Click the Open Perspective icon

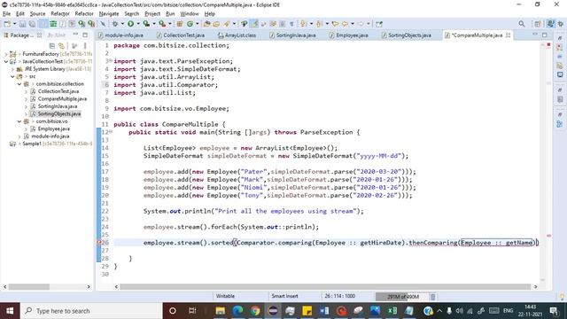pyautogui.click(x=538, y=24)
